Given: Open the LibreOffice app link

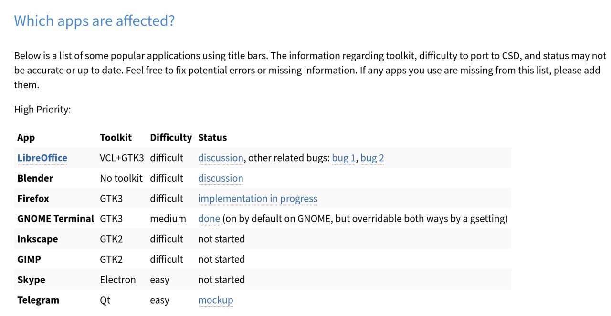Looking at the screenshot, I should click(42, 158).
